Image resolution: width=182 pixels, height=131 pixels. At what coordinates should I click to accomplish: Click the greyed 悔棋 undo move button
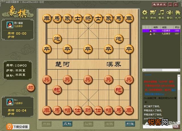[109, 124]
